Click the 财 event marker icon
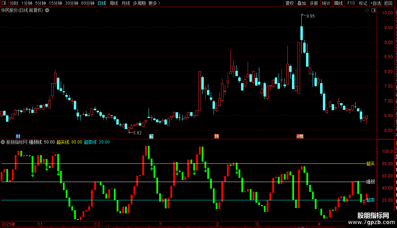Image resolution: width=397 pixels, height=228 pixels. pos(18,136)
